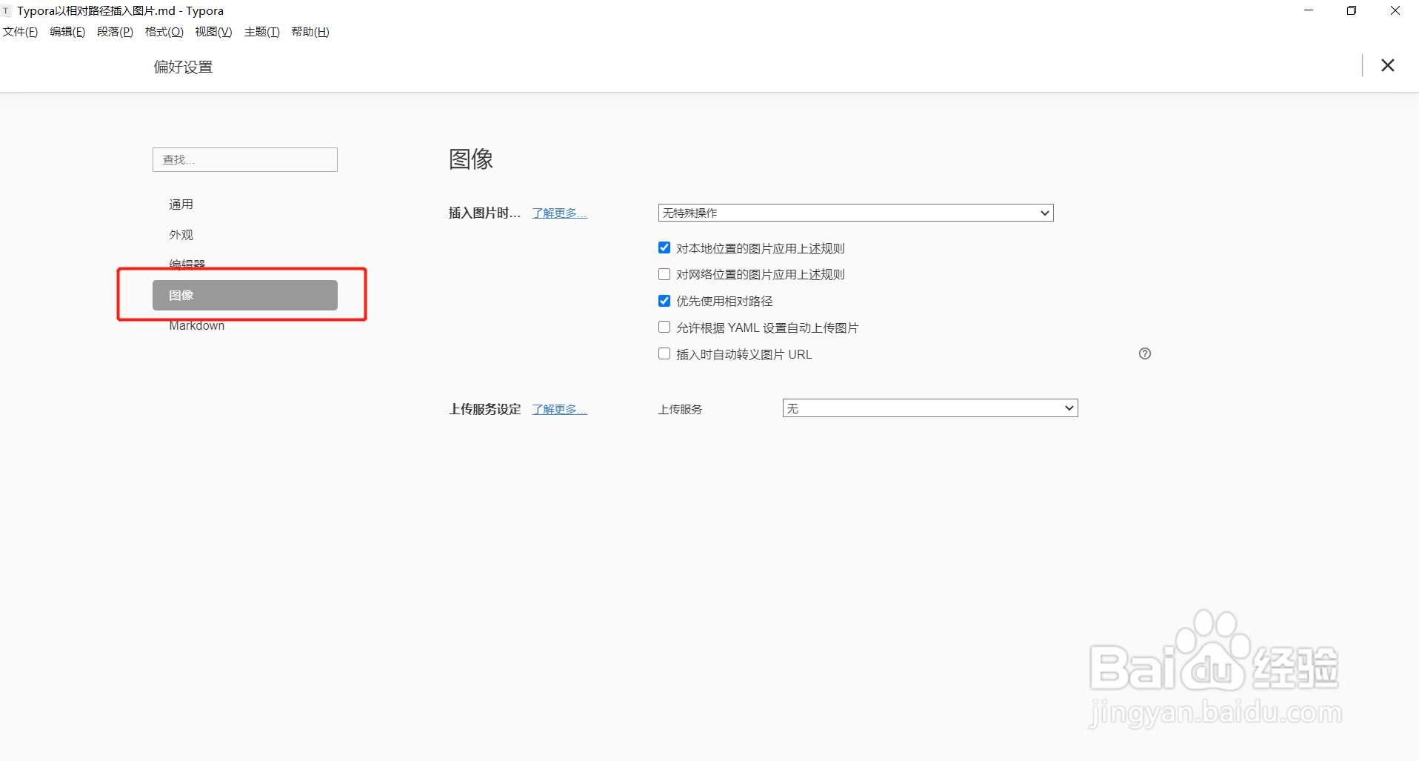The width and height of the screenshot is (1419, 761).
Task: Select the 通用 settings category
Action: pos(245,205)
